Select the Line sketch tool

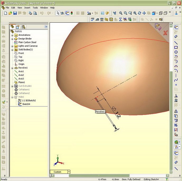tap(176, 43)
